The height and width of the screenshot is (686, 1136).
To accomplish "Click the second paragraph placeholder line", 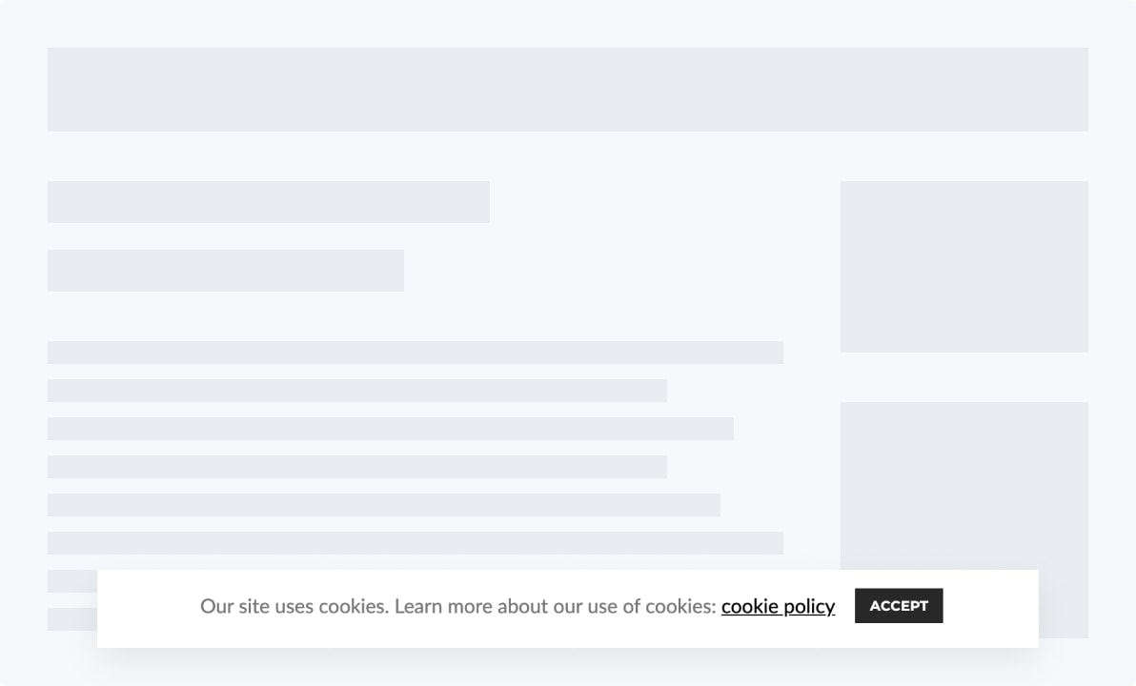I will tap(356, 391).
